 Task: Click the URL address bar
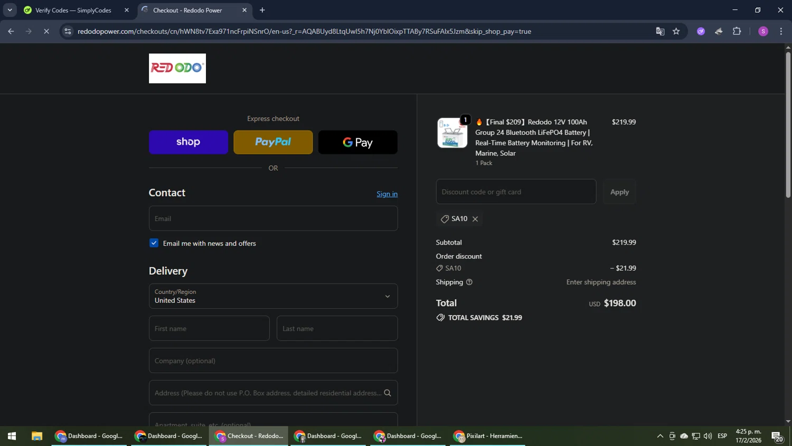(x=304, y=31)
